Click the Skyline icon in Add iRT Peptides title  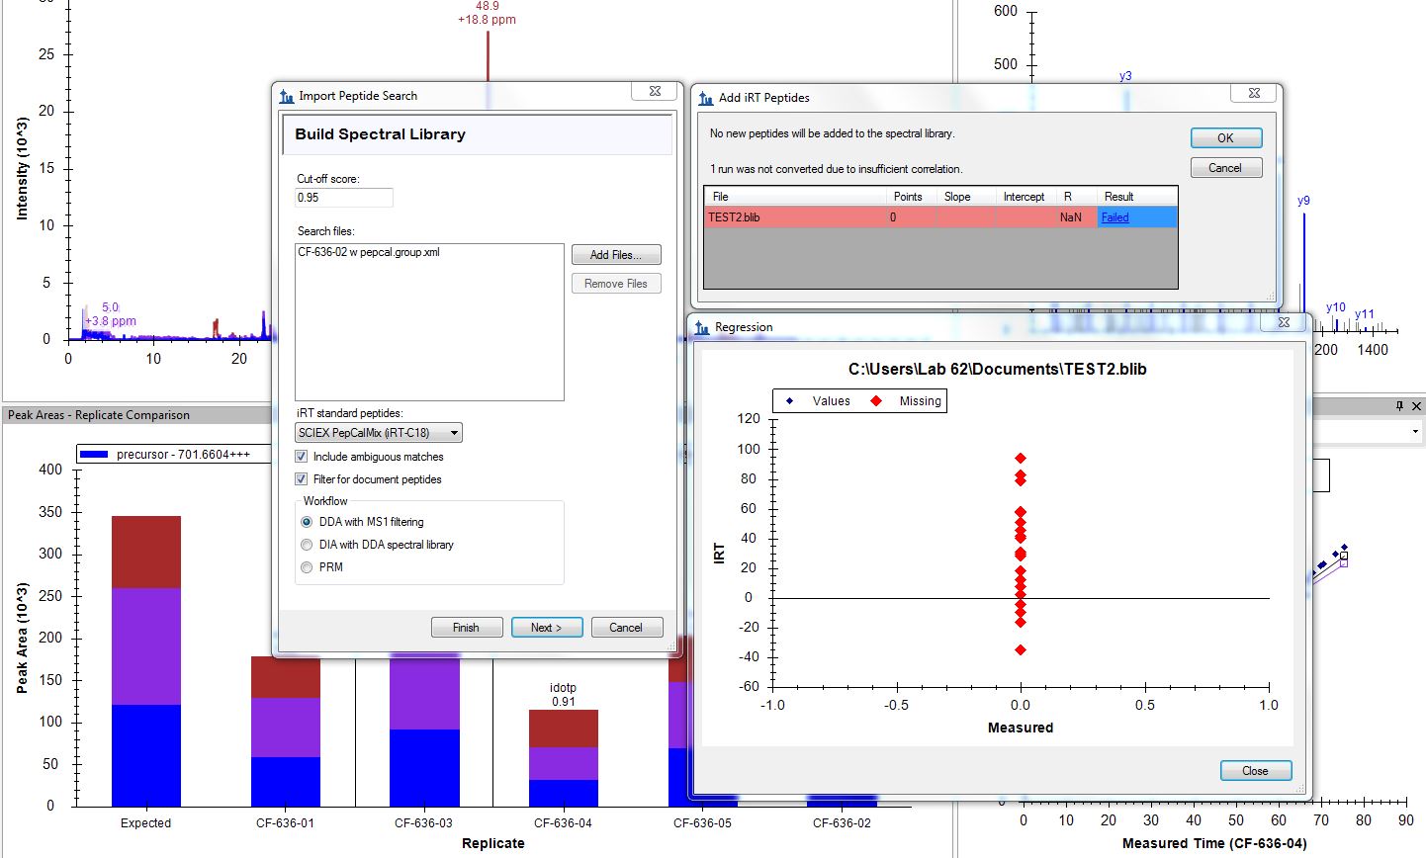pyautogui.click(x=706, y=98)
